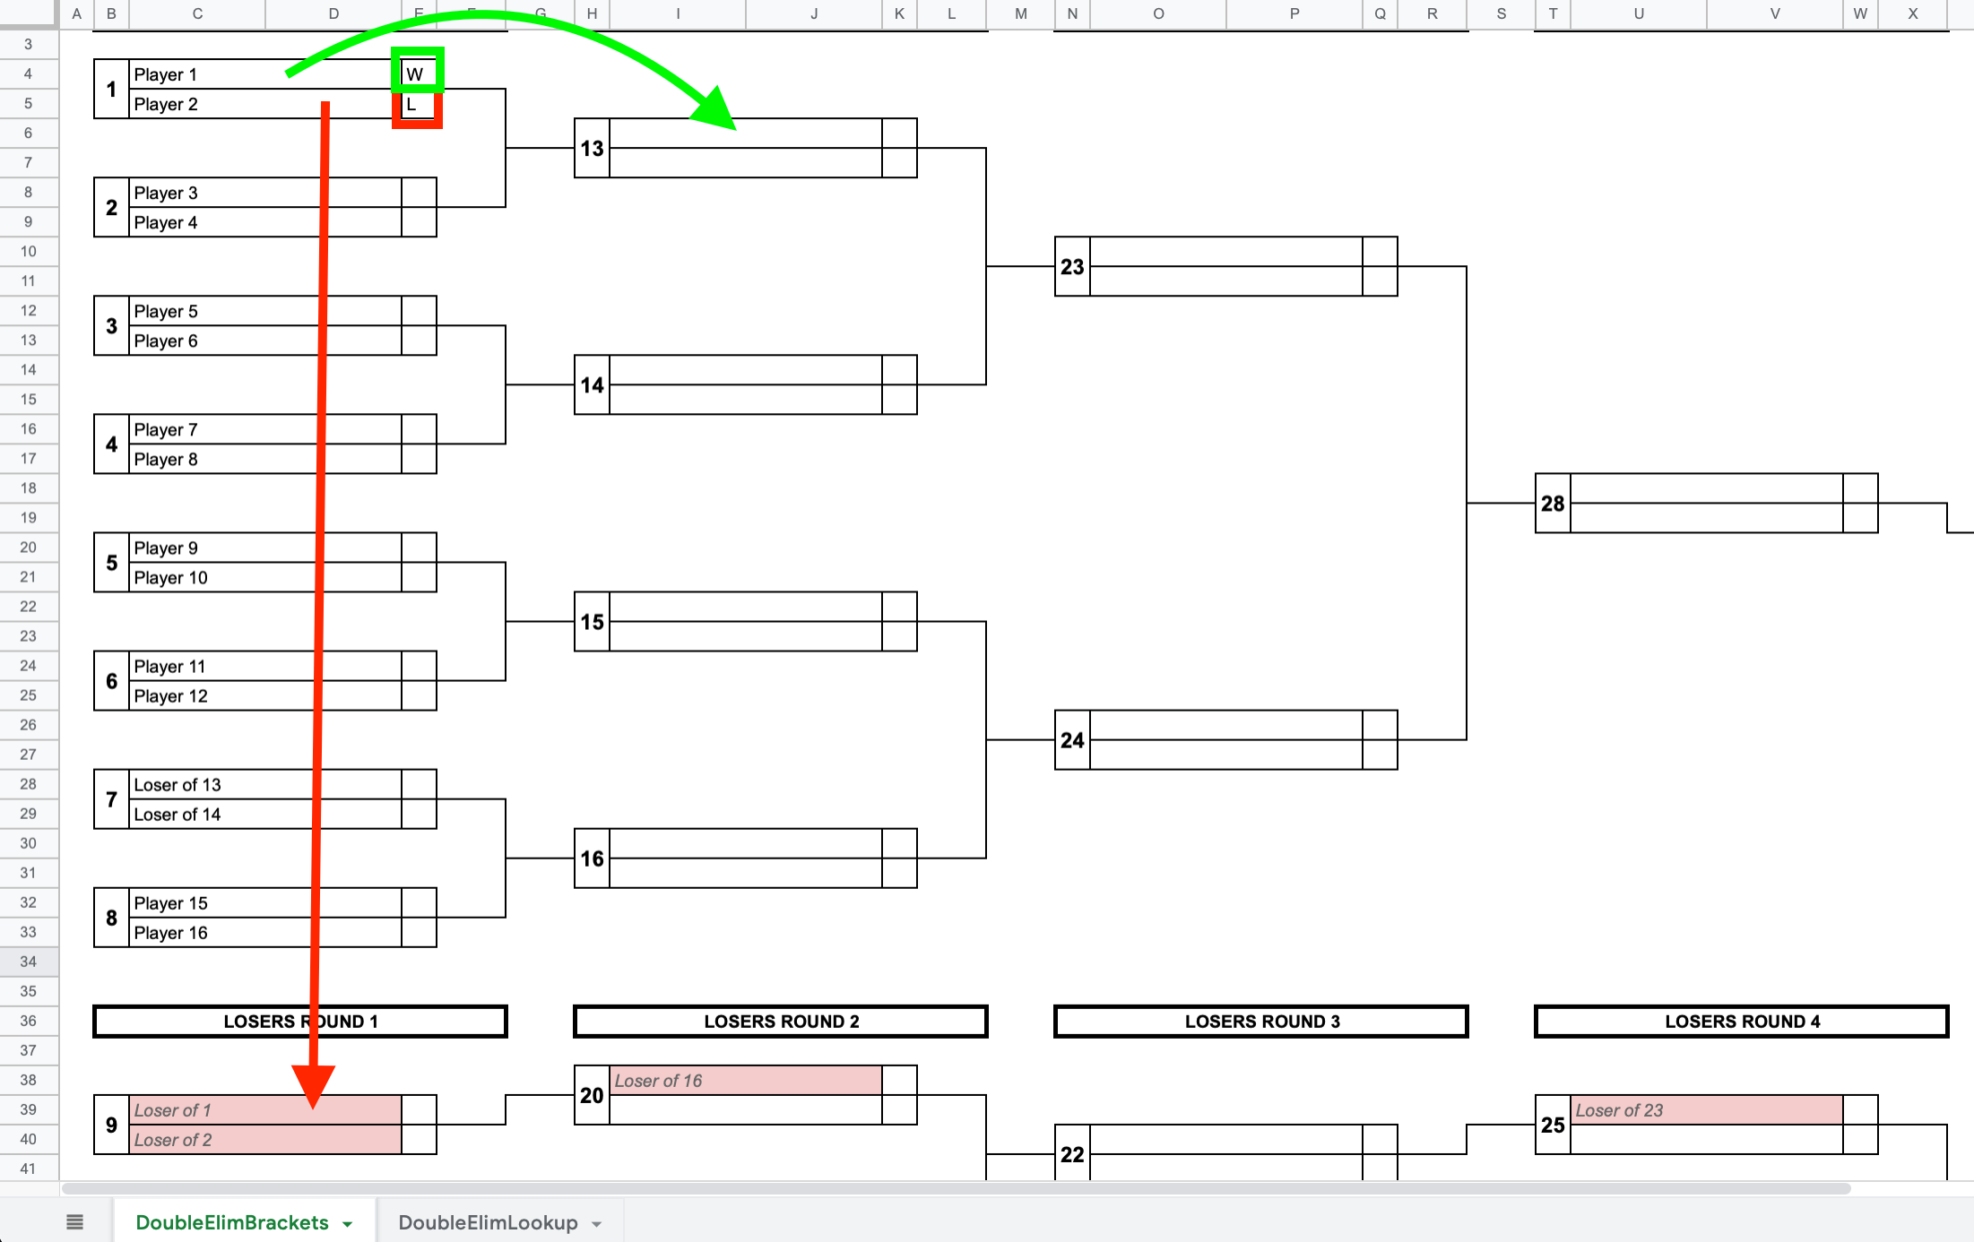Click the W cell beside Player 1
This screenshot has width=1974, height=1242.
[x=416, y=74]
